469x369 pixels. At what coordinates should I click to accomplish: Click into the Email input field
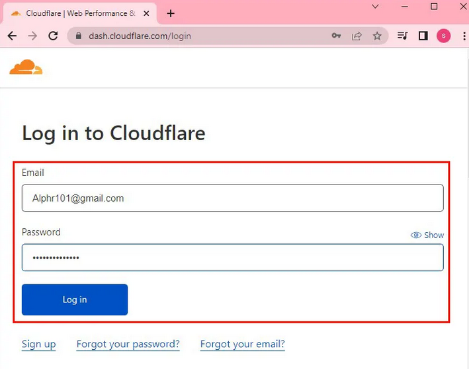232,198
